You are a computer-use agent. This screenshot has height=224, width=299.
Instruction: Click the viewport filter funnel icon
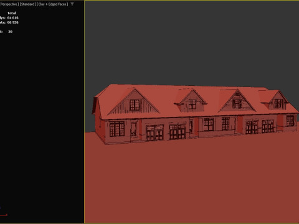point(72,4)
